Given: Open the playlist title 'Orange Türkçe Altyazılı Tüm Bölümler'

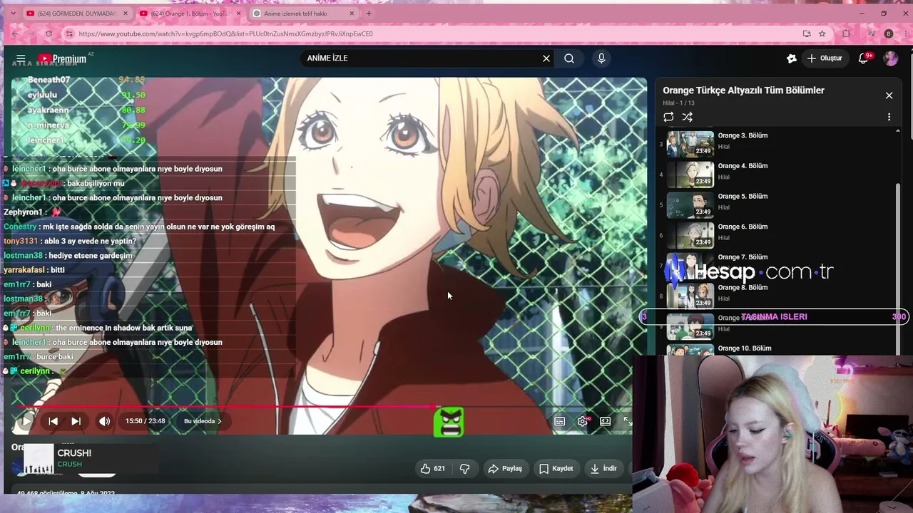Looking at the screenshot, I should (743, 90).
